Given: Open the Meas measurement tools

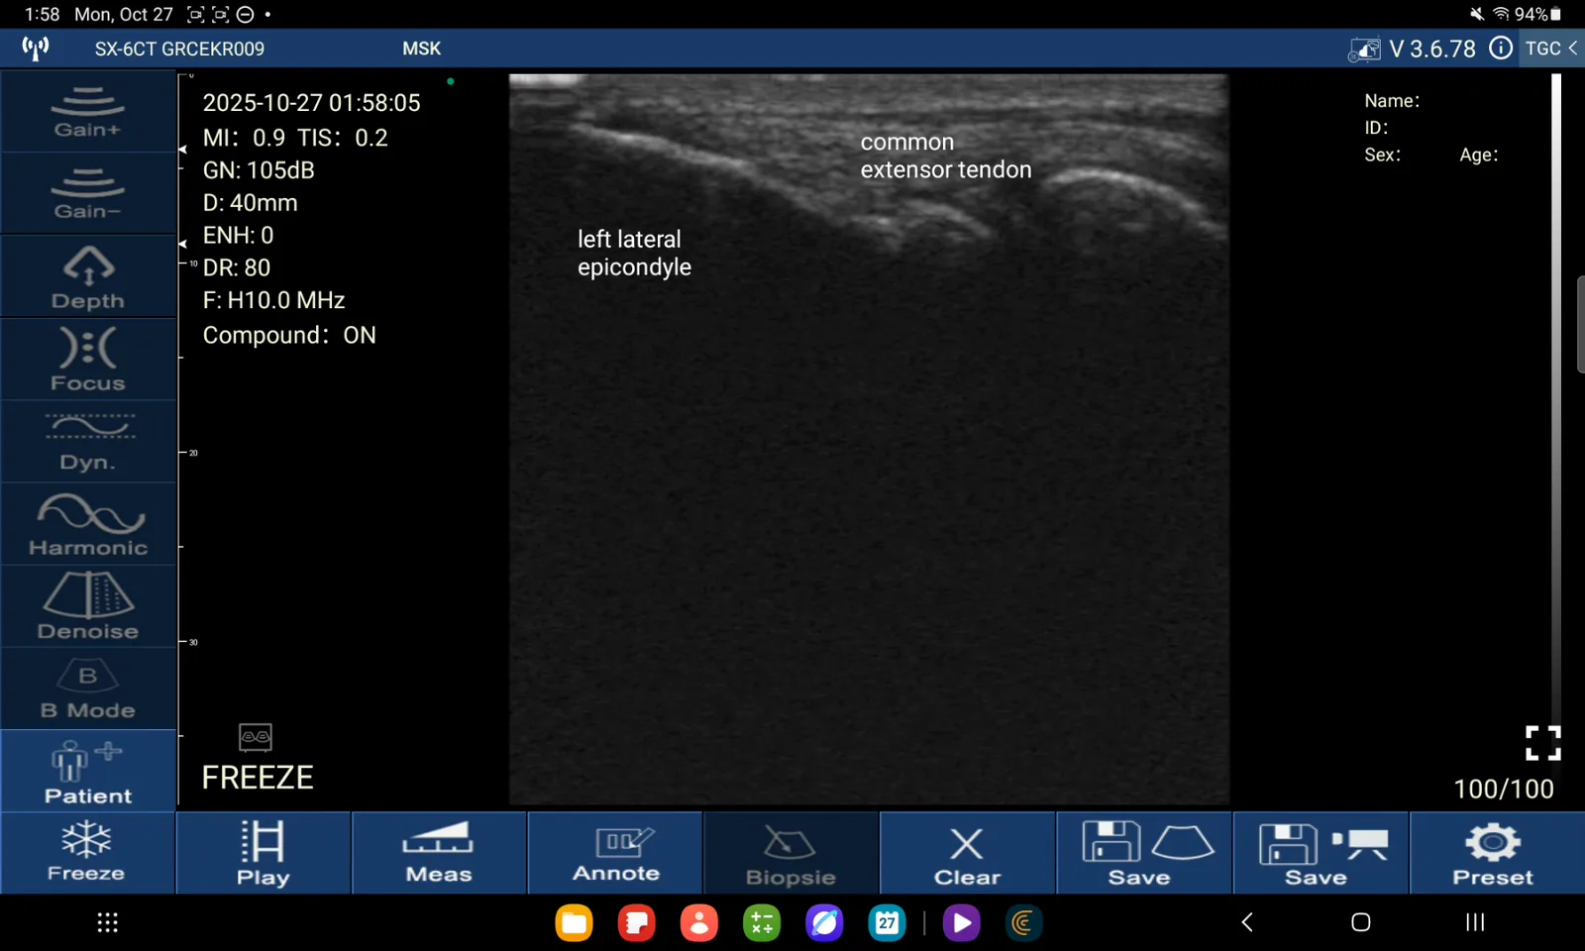Looking at the screenshot, I should pos(440,853).
